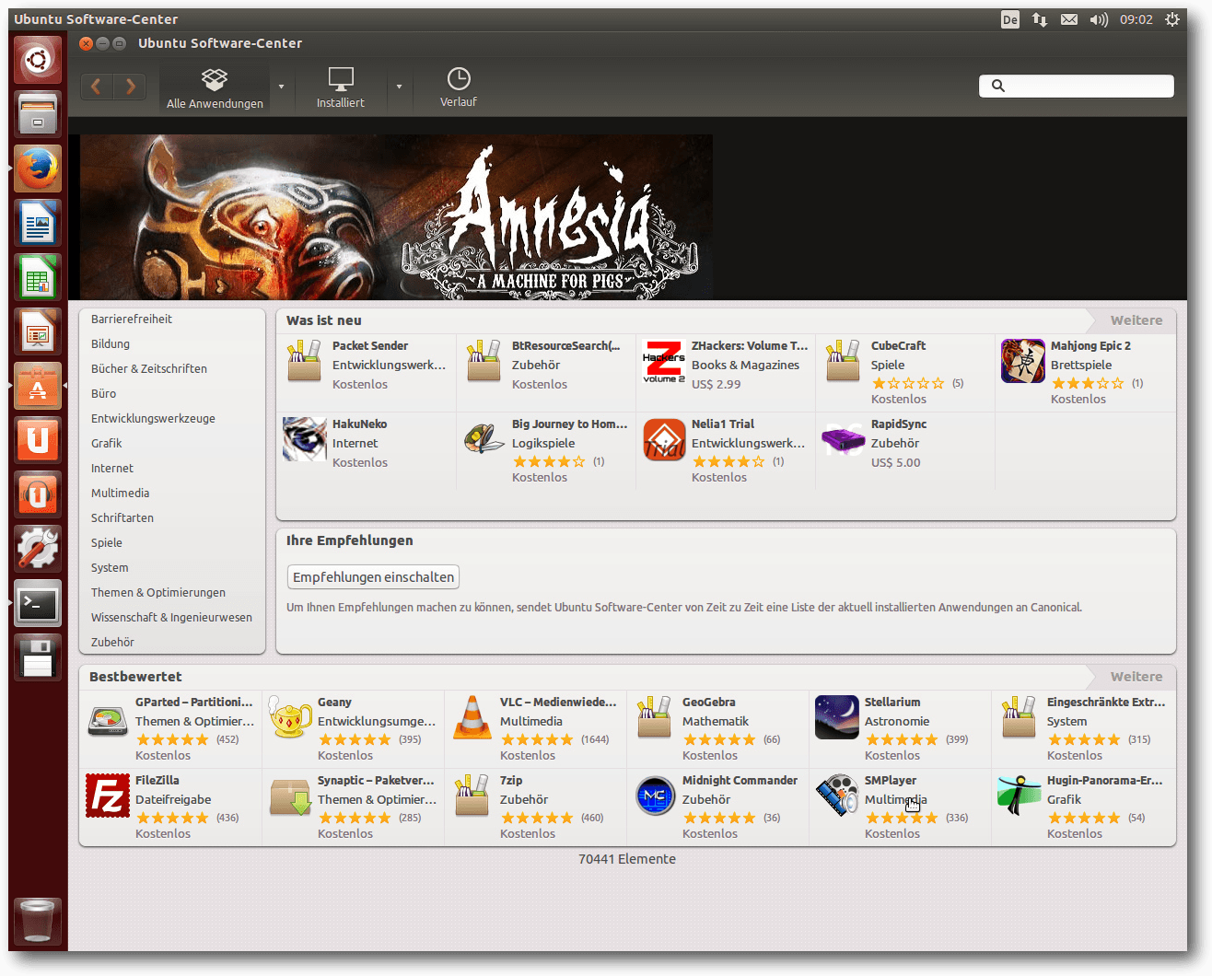Open the Trash in the launcher
Screen dimensions: 1212x976
point(38,921)
